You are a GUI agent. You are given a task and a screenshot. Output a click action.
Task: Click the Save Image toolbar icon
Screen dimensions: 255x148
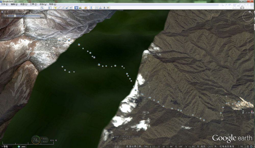pyautogui.click(x=104, y=8)
